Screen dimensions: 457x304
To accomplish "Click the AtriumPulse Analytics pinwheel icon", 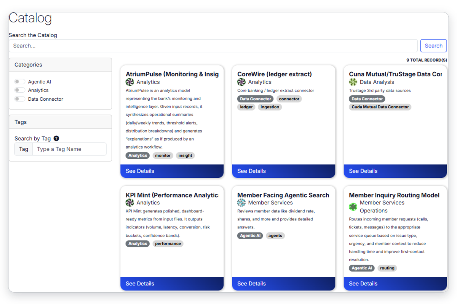I will tap(130, 82).
